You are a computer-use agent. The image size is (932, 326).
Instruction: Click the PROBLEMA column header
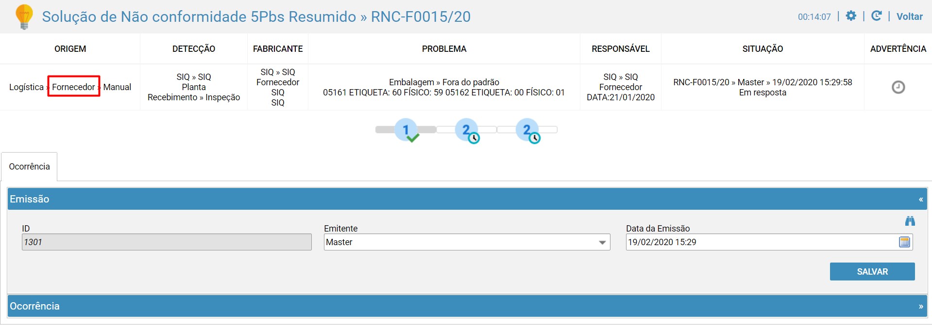[x=444, y=49]
